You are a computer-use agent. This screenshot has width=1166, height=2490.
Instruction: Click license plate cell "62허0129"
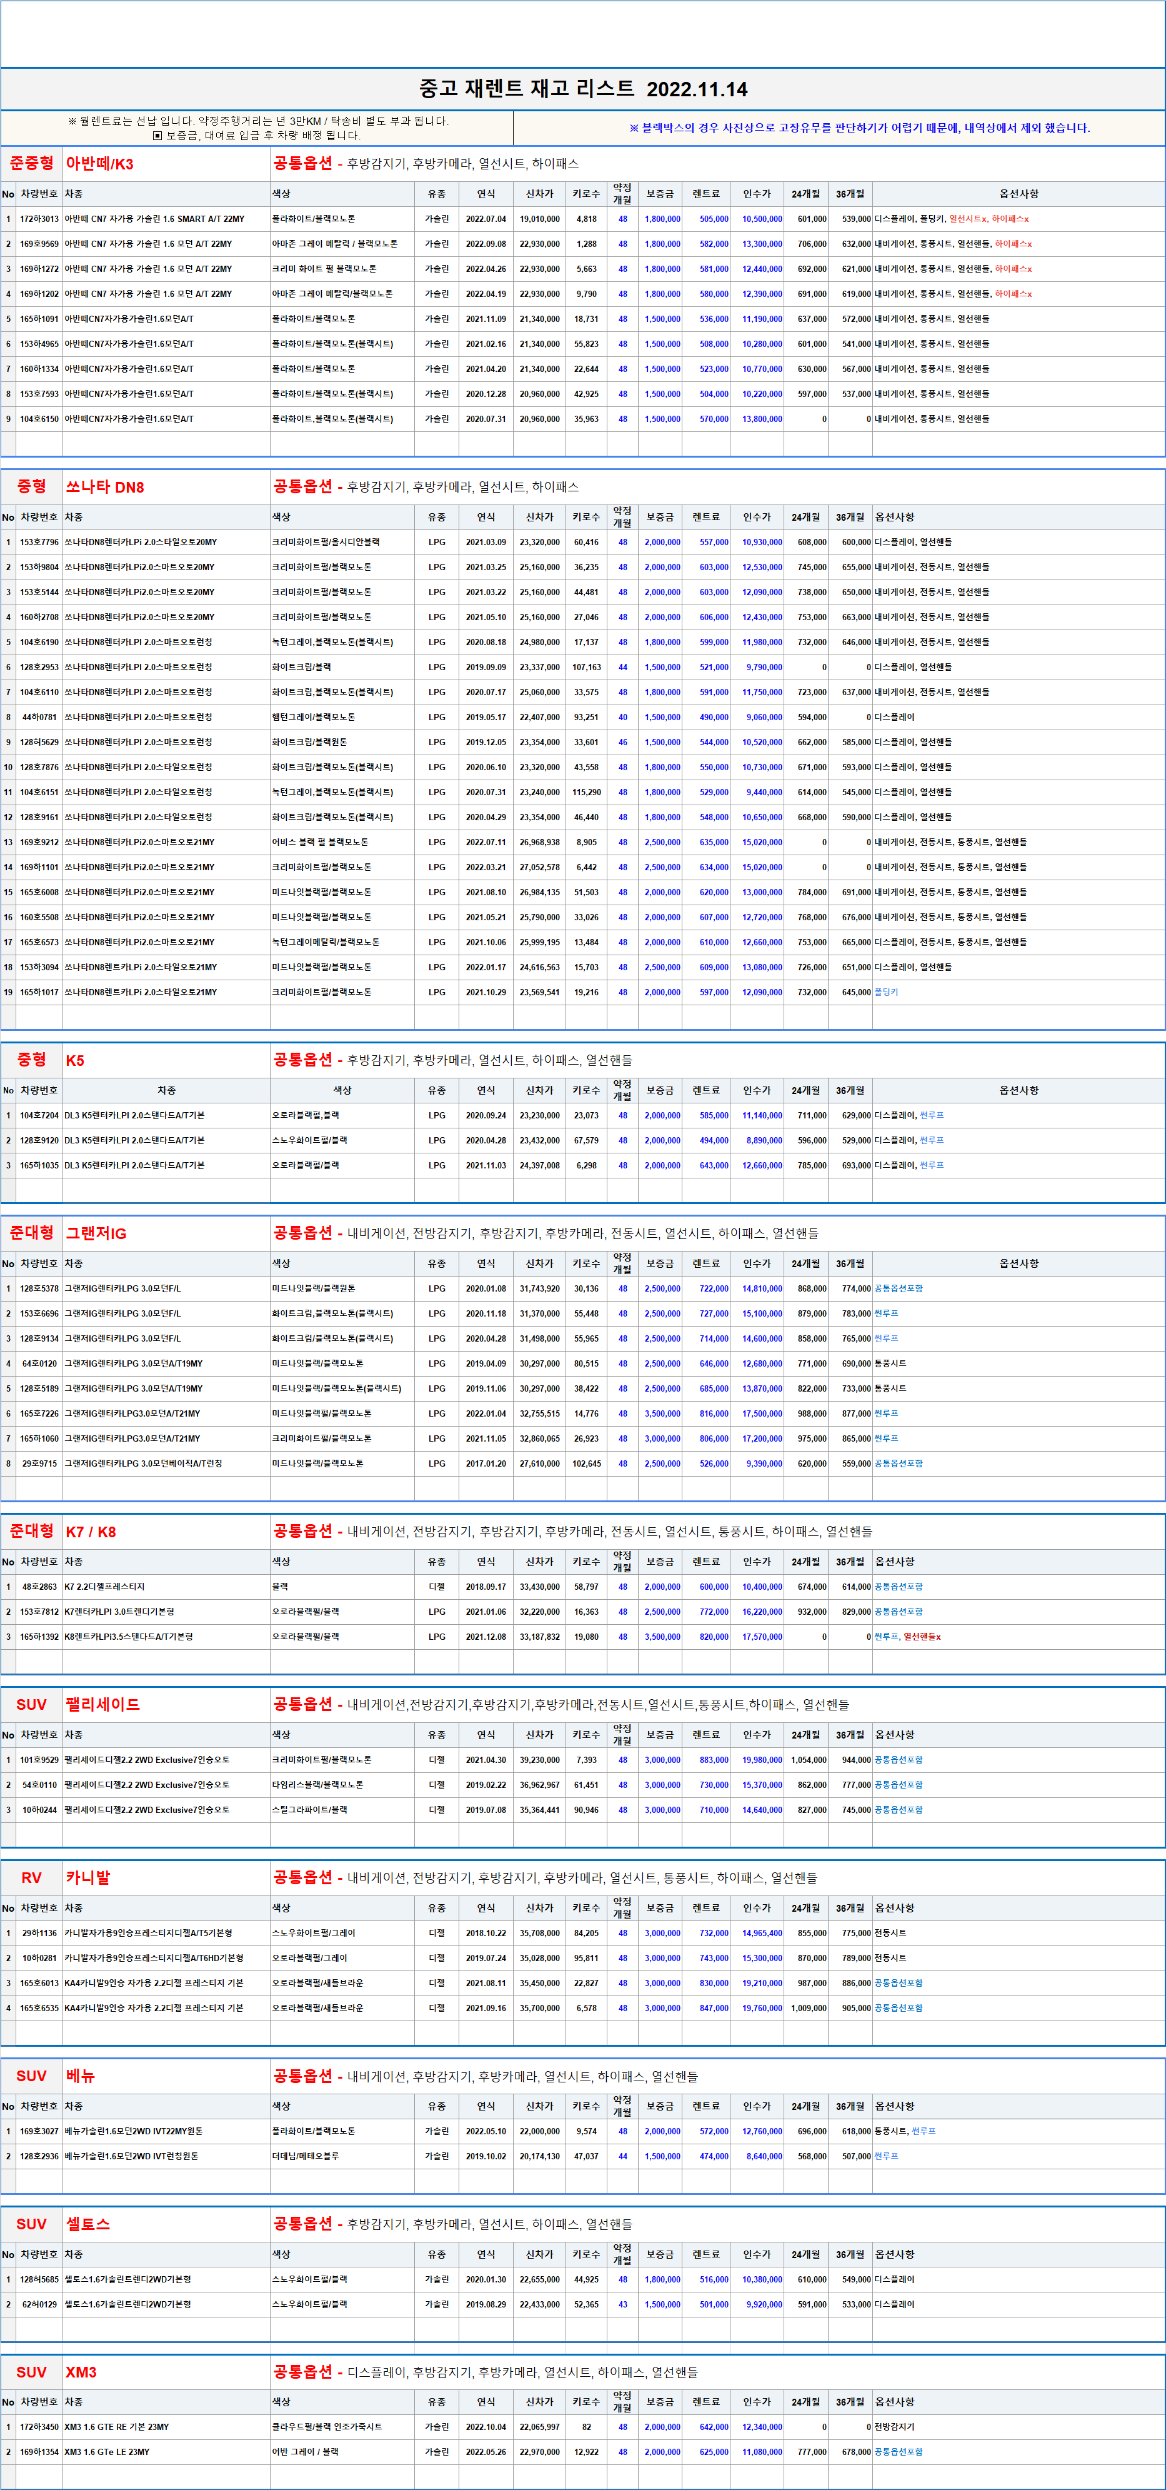click(39, 2304)
